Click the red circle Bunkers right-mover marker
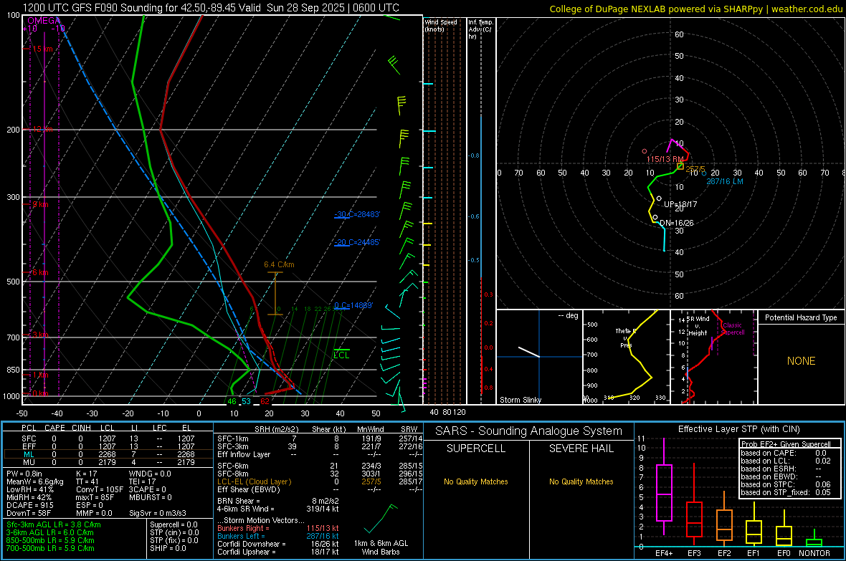Viewport: 846px width, 561px height. (x=645, y=152)
